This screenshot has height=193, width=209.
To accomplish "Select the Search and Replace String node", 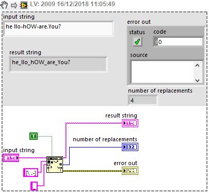I will (x=55, y=165).
